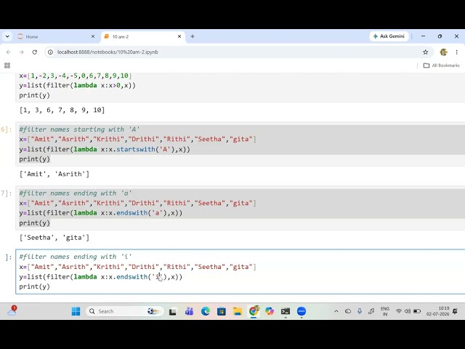The width and height of the screenshot is (465, 349).
Task: Show hidden system tray icons
Action: (336, 311)
